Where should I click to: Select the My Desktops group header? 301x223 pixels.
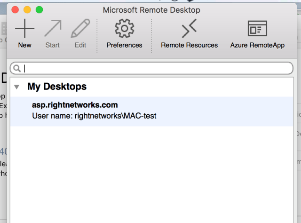point(57,87)
